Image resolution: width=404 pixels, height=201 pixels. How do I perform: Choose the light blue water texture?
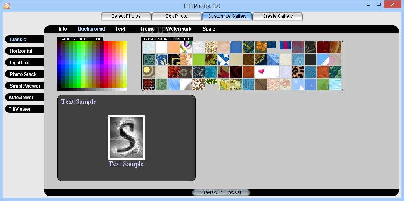[336, 84]
